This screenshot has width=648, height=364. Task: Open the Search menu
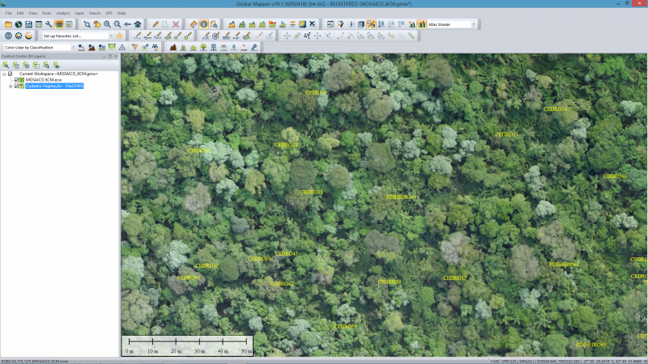(95, 13)
